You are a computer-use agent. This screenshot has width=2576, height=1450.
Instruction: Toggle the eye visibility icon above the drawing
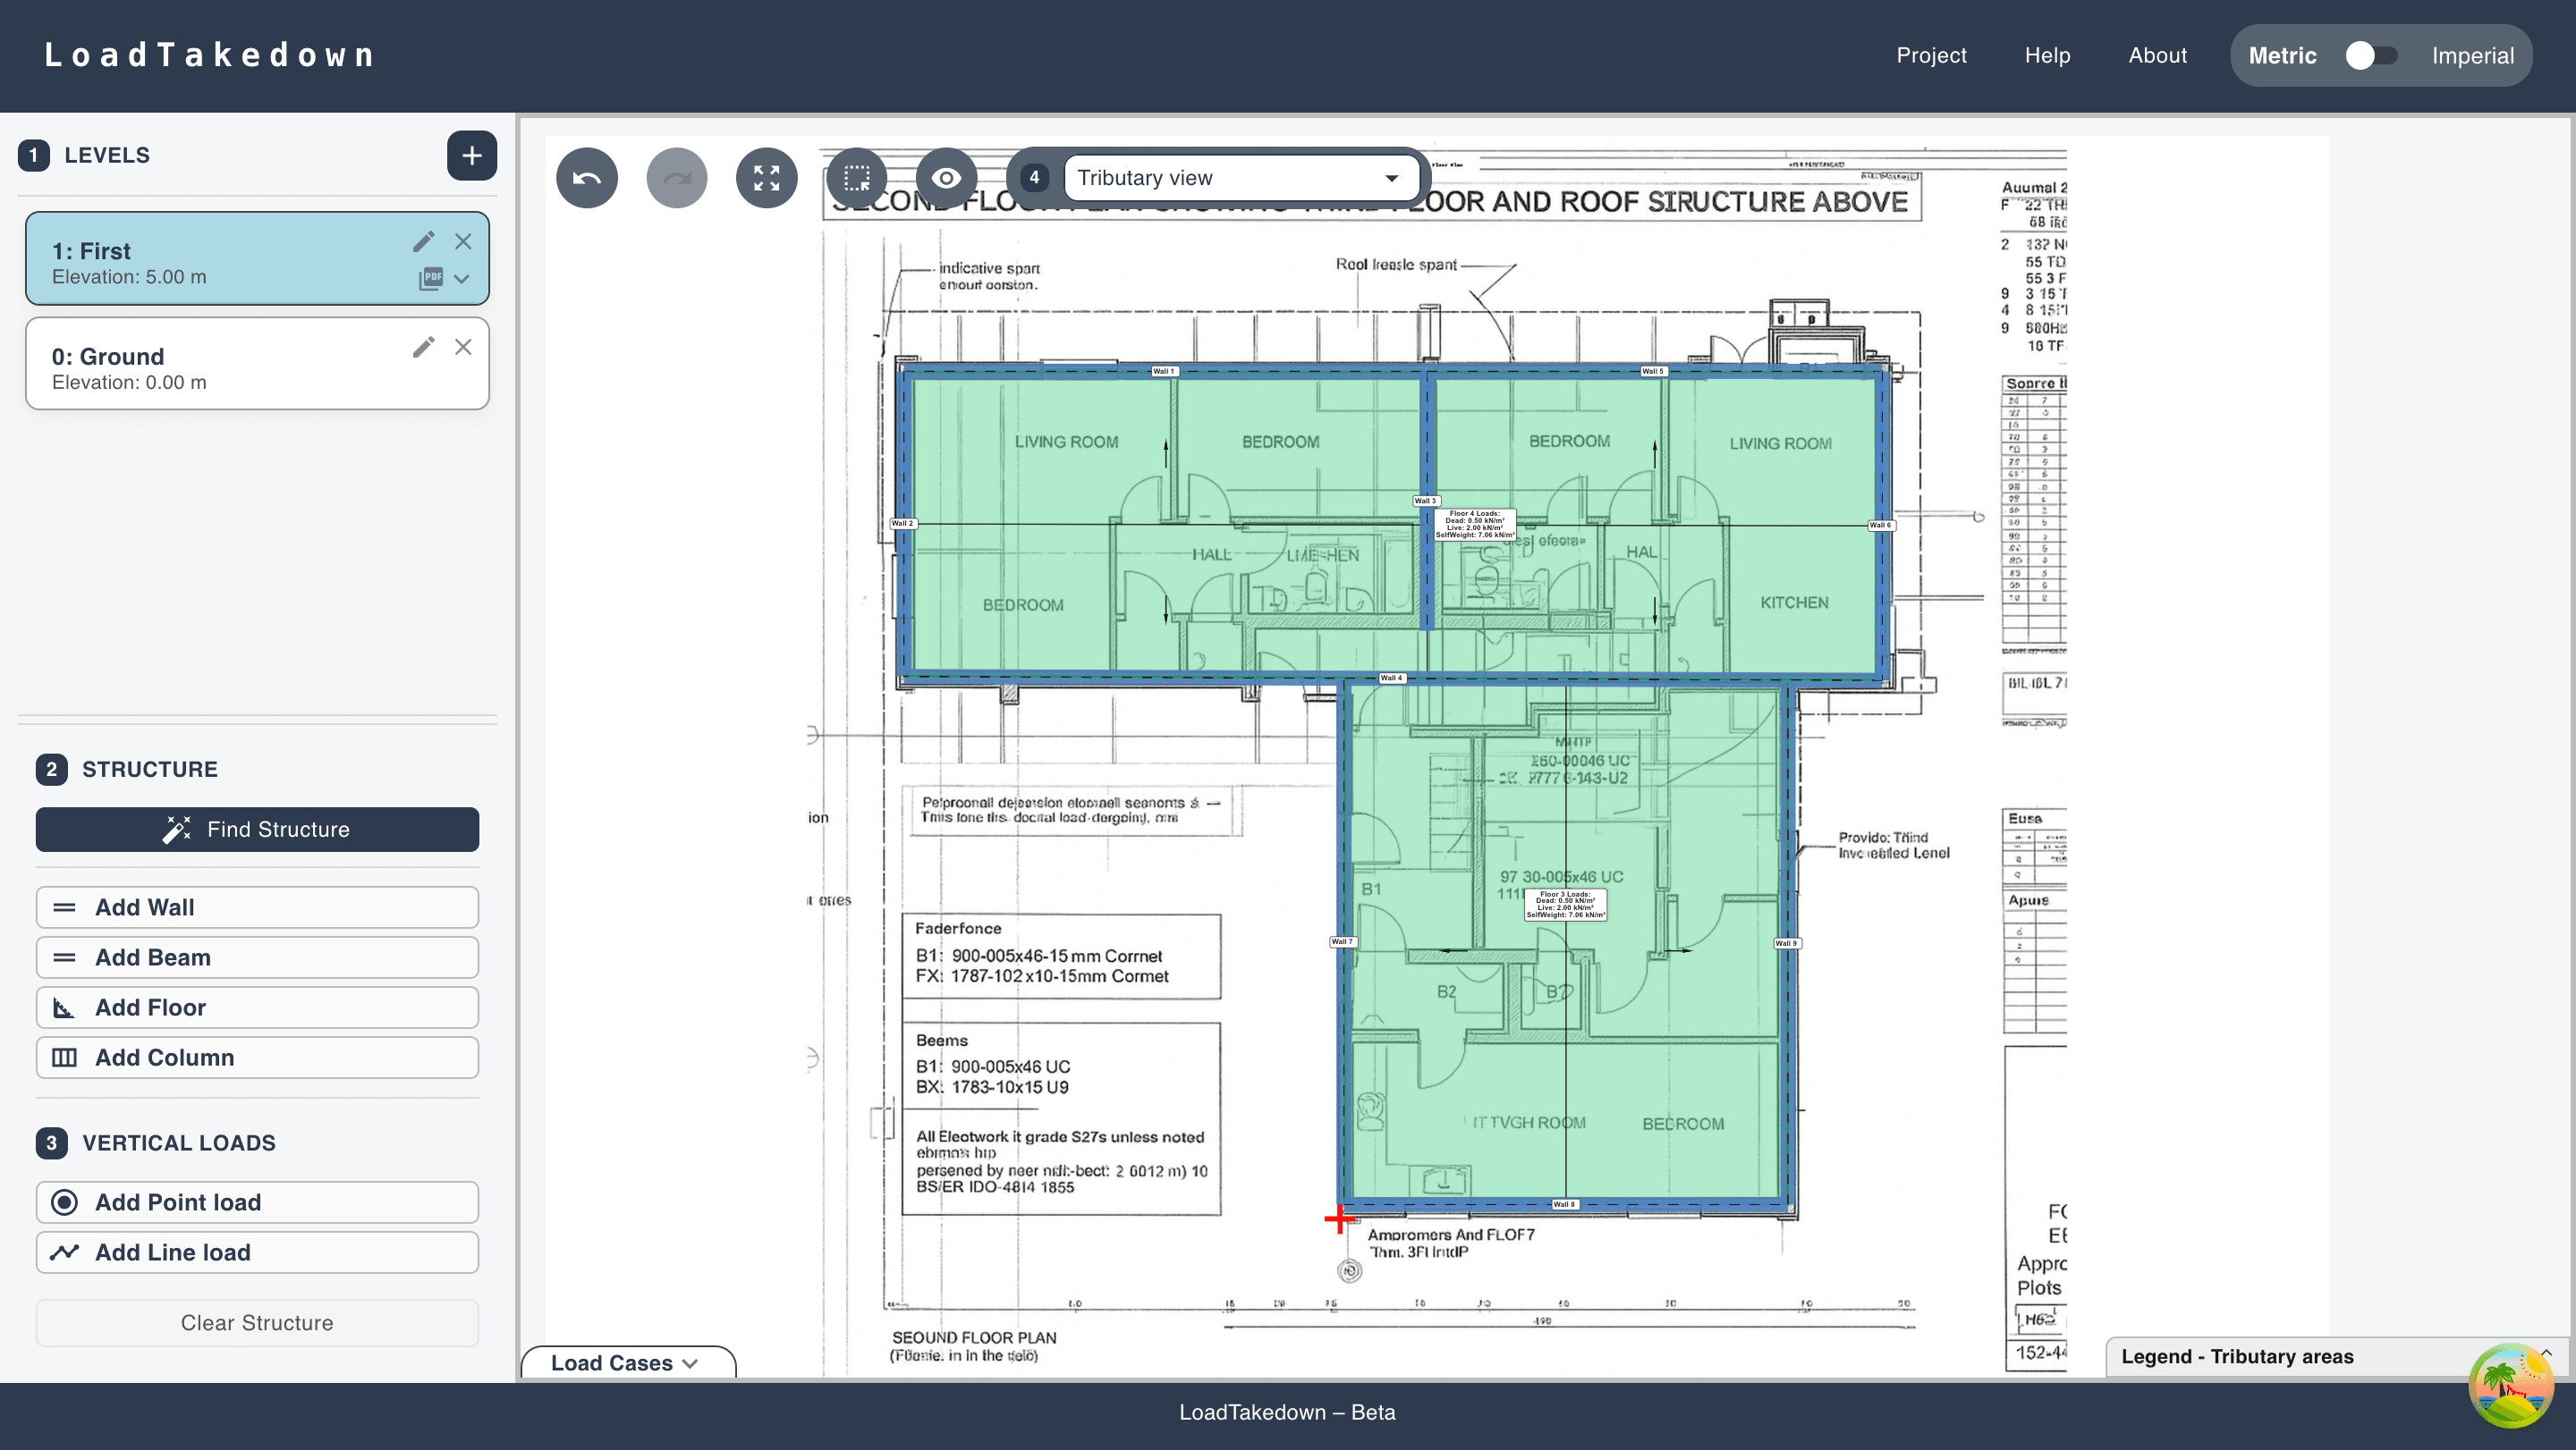point(945,177)
